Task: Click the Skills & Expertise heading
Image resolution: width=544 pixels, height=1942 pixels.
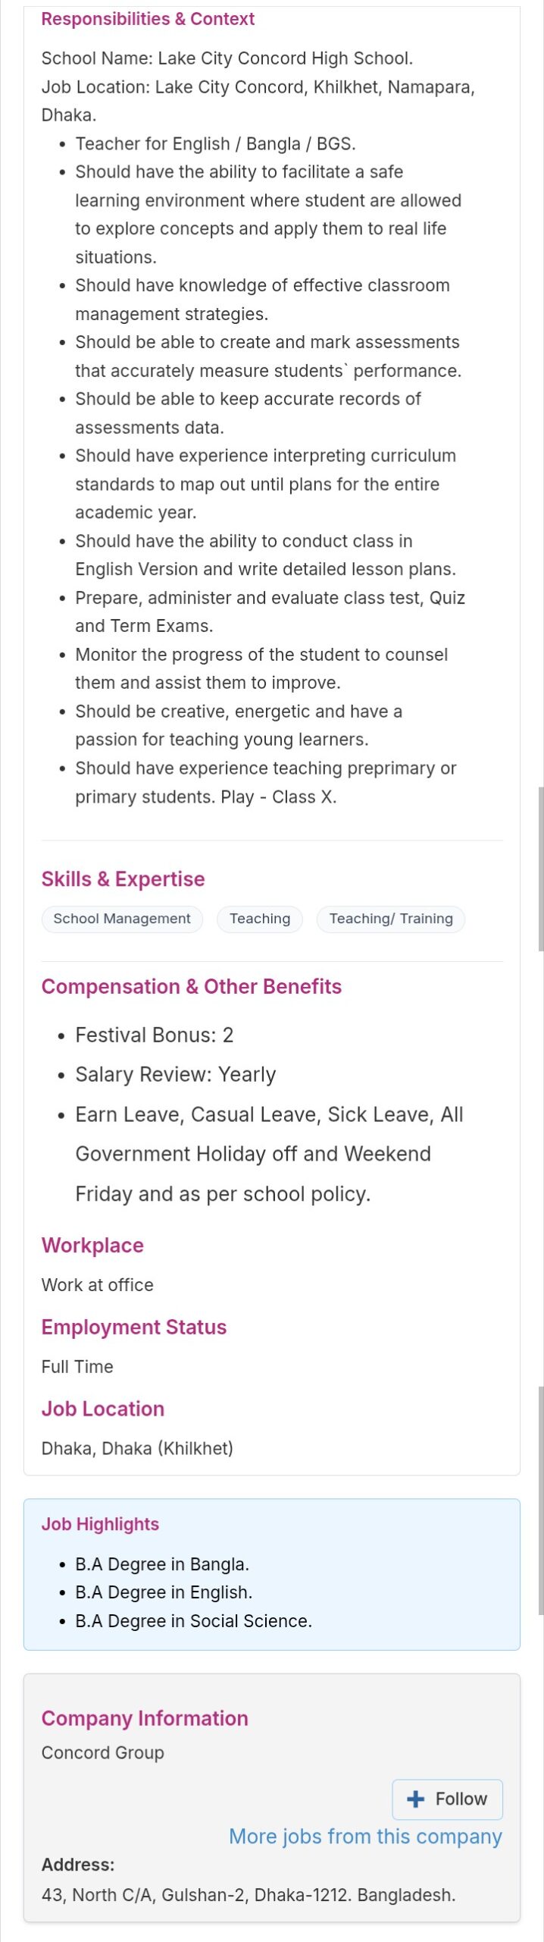Action: click(x=123, y=879)
